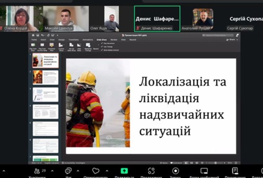This screenshot has width=263, height=178.
Task: Switch to the Design ribbon tab
Action: point(62,40)
